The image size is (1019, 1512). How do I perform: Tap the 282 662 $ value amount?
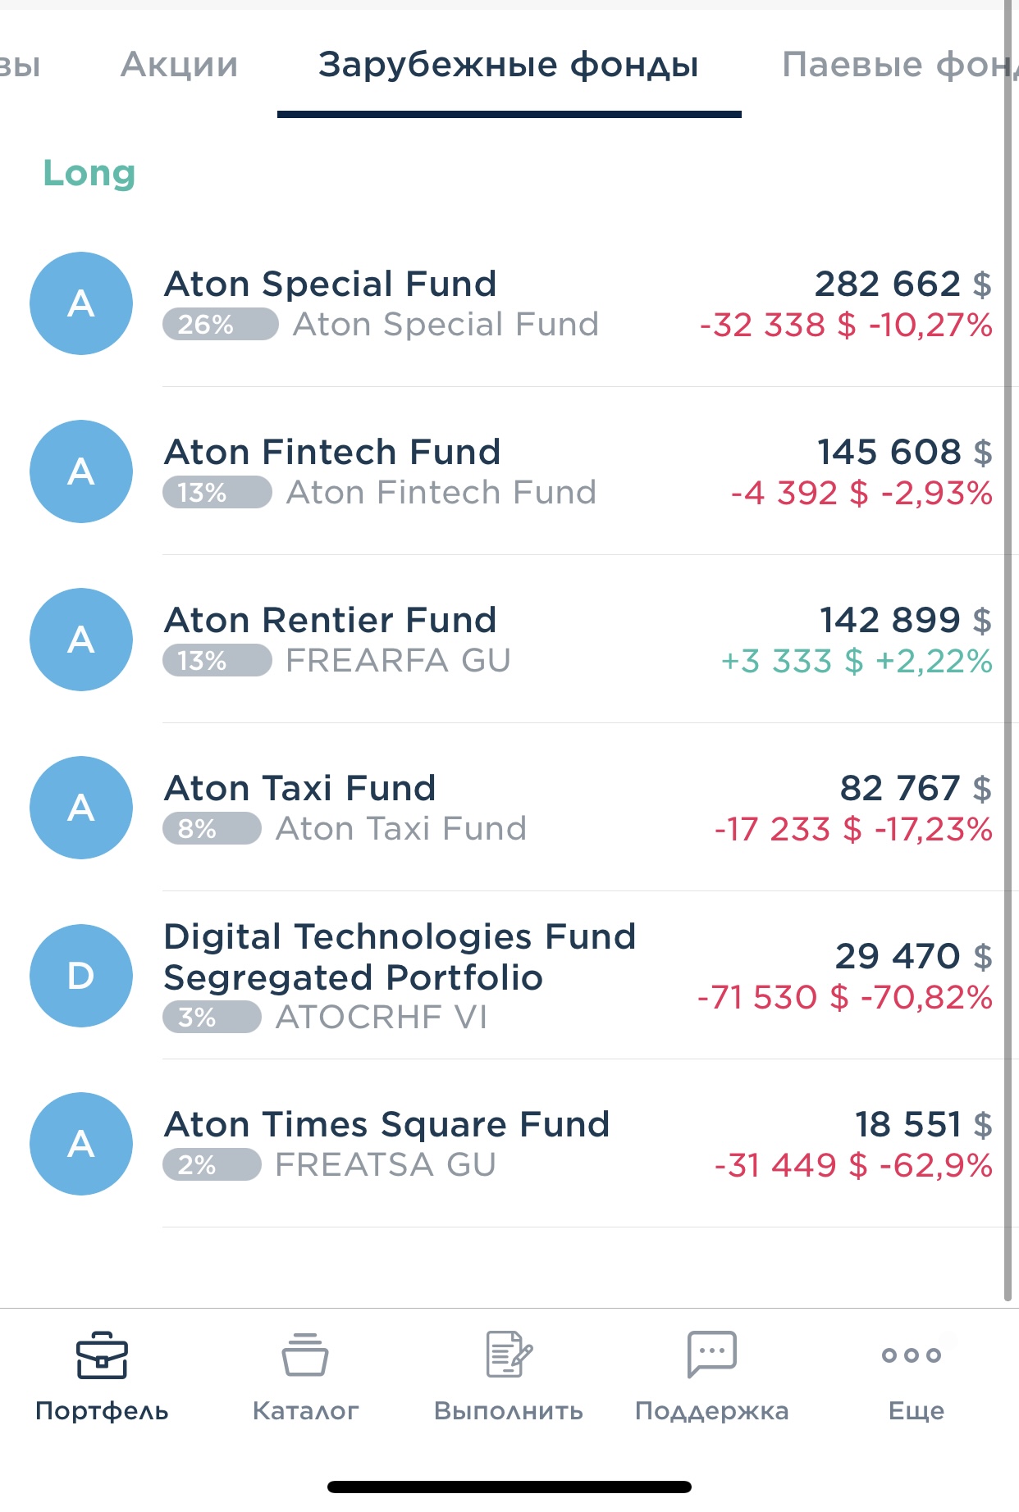(903, 284)
